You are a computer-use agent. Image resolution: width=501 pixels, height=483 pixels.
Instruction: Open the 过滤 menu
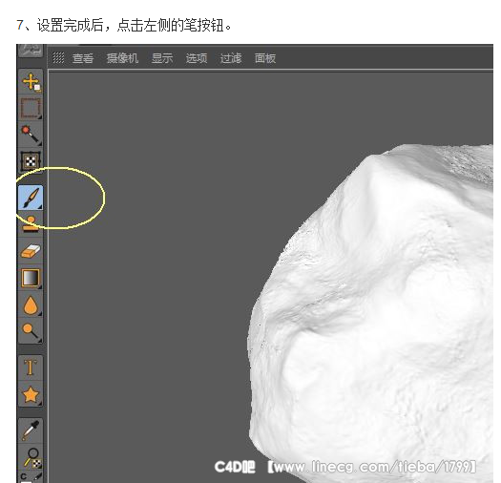[x=231, y=58]
